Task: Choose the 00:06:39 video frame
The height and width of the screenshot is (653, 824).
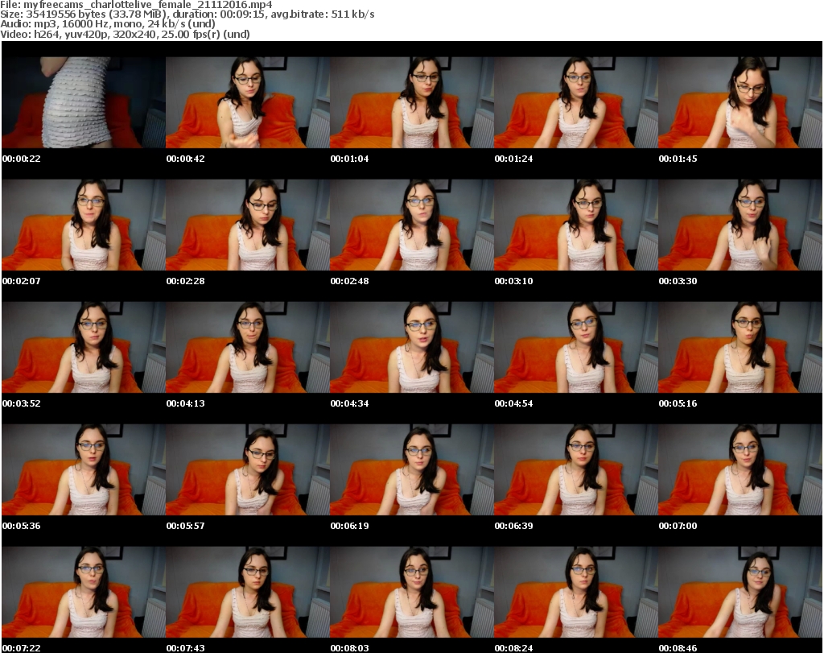Action: [x=575, y=469]
